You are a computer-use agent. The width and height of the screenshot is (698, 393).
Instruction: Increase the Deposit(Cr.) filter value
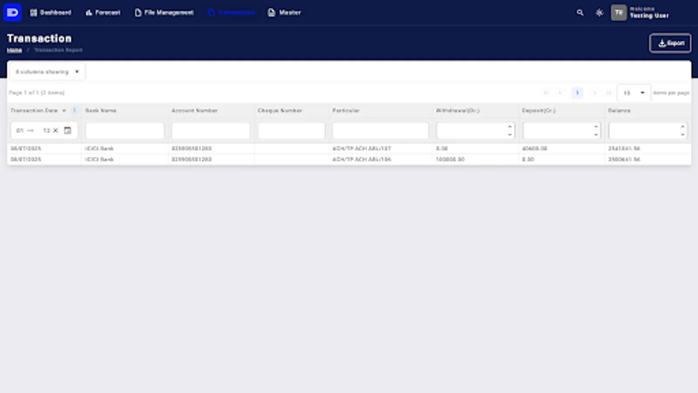pos(596,127)
